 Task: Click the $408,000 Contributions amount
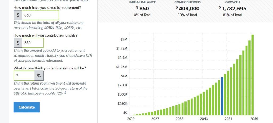(x=188, y=9)
